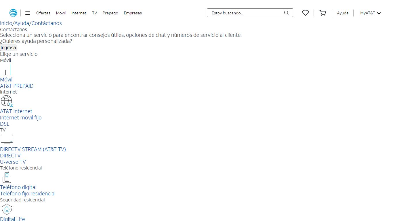Click the 'Seguridad residencial' category label
Screen dimensions: 393x221
(x=22, y=200)
